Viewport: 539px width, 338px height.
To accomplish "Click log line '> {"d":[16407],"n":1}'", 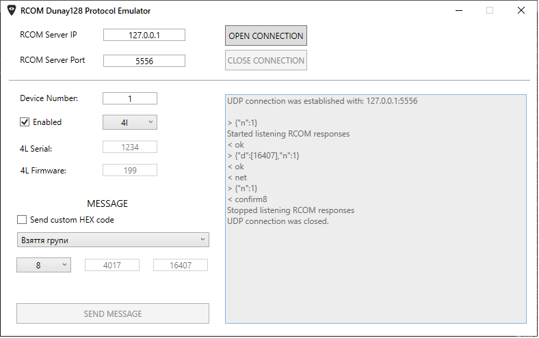I will tap(263, 156).
